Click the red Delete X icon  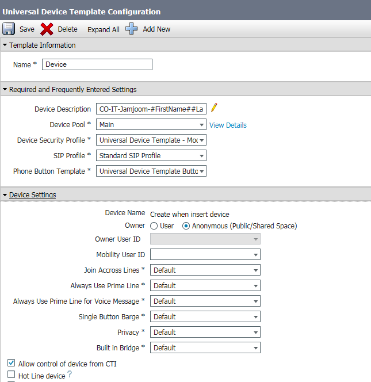click(x=47, y=29)
